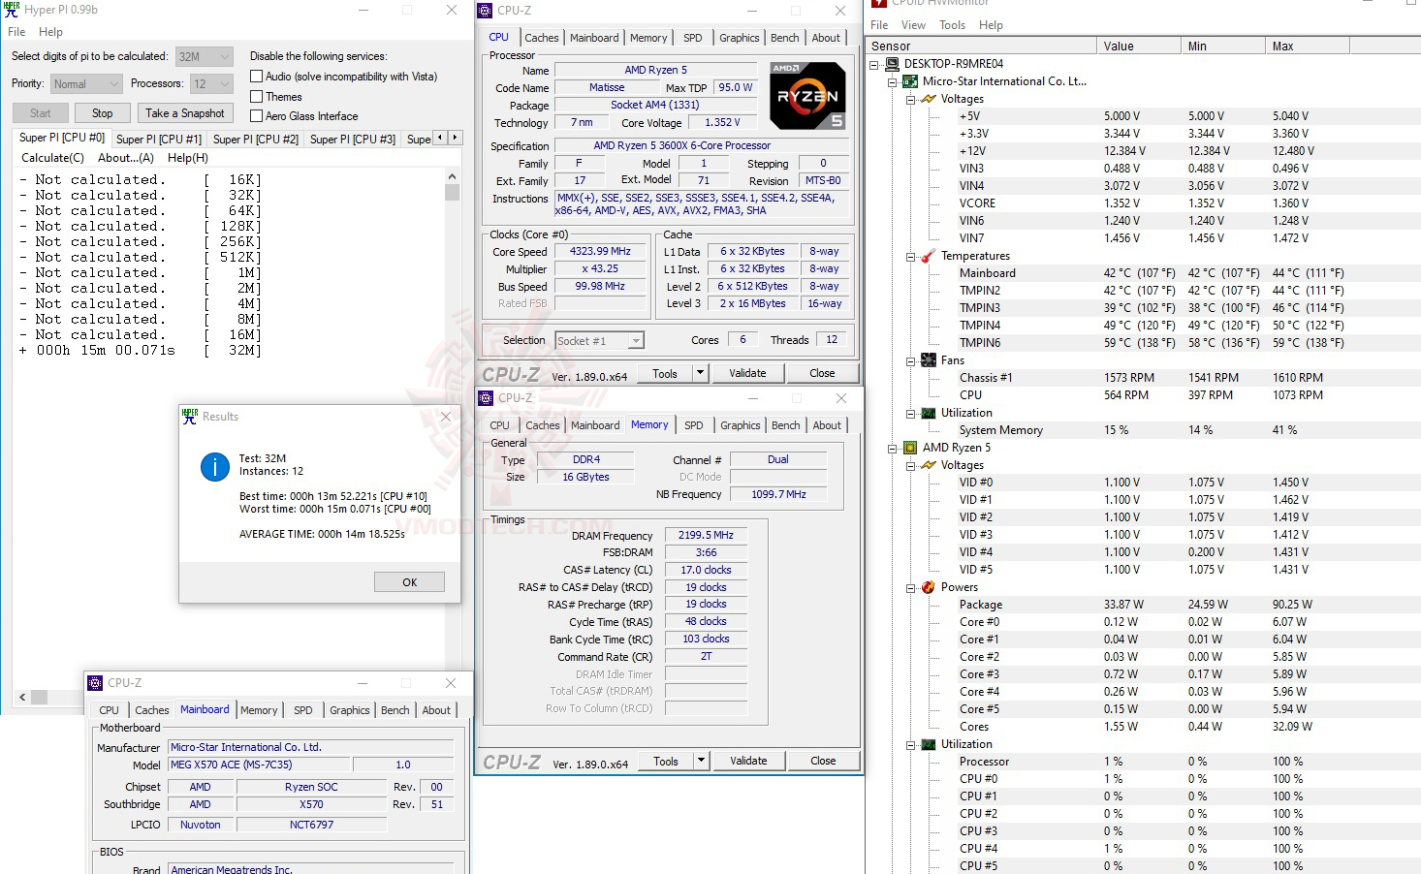Screen dimensions: 1421x874
Task: Click the Take a Snapshot button
Action: pyautogui.click(x=185, y=112)
